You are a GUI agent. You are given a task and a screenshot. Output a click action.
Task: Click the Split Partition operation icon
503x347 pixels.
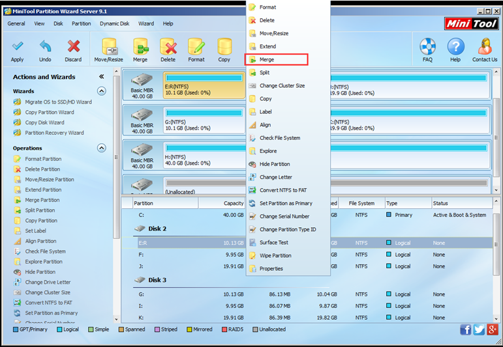point(17,210)
